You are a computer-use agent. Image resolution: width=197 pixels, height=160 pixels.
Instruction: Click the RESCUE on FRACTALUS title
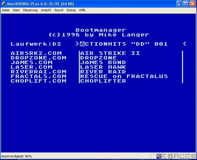[124, 76]
